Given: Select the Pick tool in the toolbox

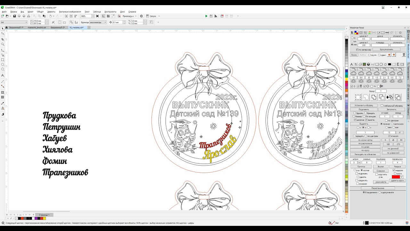Looking at the screenshot, I should [x=3, y=29].
